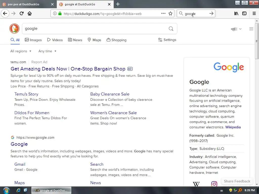The width and height of the screenshot is (259, 194).
Task: Switch to the Maps search tab
Action: pyautogui.click(x=94, y=40)
